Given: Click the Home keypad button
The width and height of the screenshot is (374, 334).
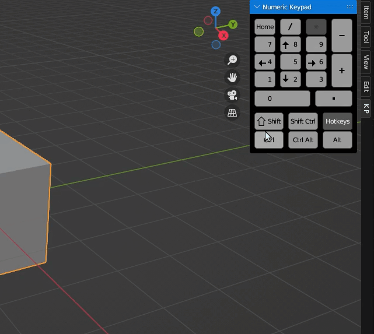Looking at the screenshot, I should (265, 27).
